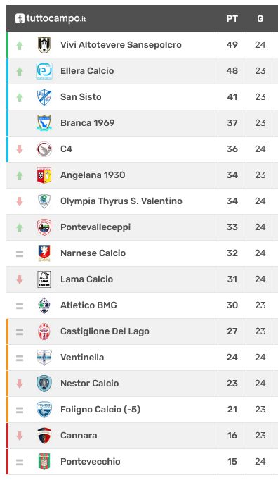Click the tuttocampo.it logo
278x480 pixels.
[51, 18]
